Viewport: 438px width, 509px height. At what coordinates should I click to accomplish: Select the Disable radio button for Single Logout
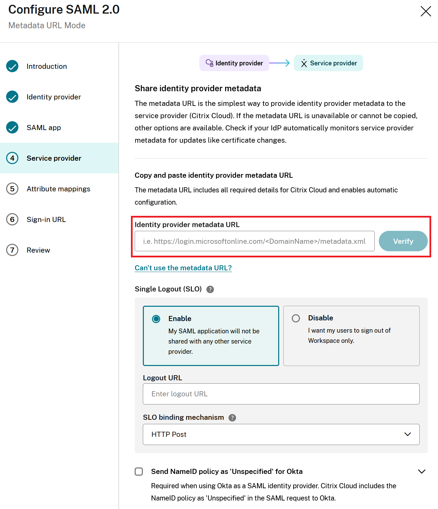coord(296,318)
